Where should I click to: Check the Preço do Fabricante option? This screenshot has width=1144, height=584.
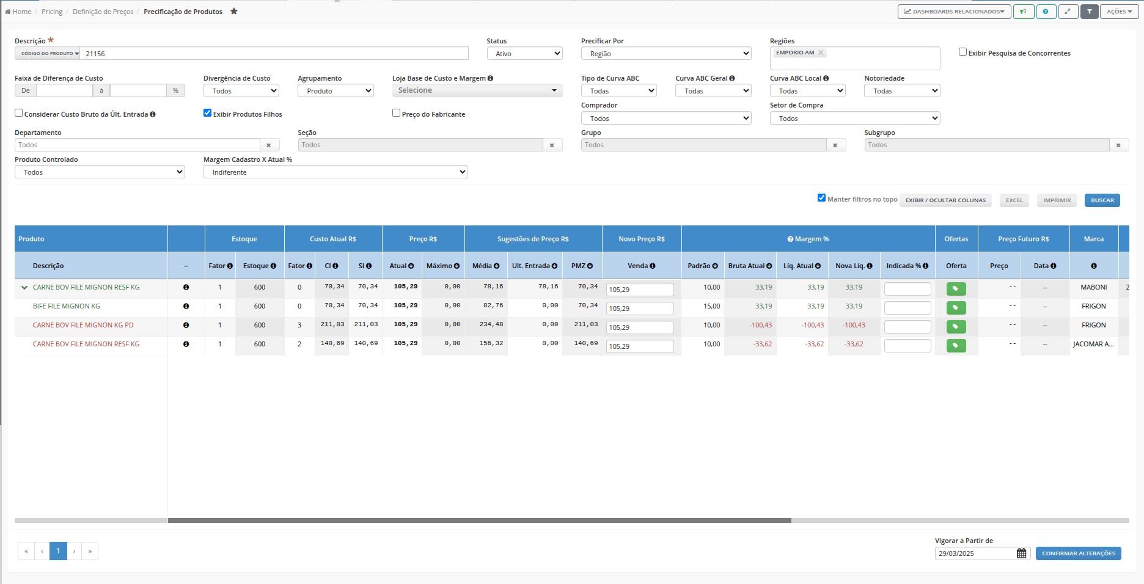[x=396, y=113]
